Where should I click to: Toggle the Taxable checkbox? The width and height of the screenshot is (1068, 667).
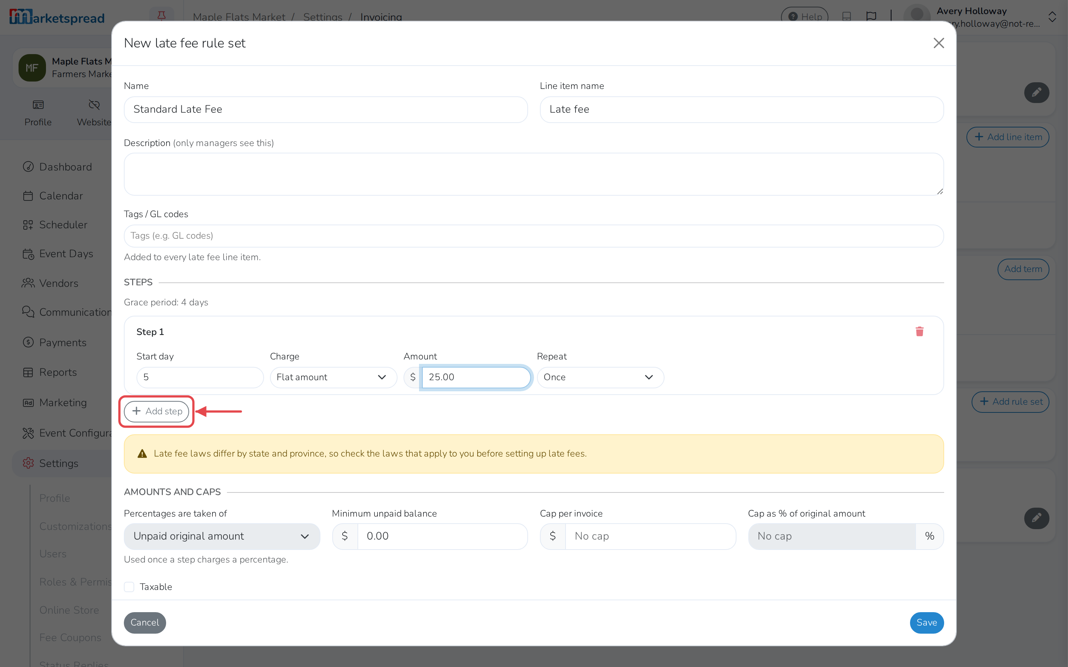(x=129, y=587)
